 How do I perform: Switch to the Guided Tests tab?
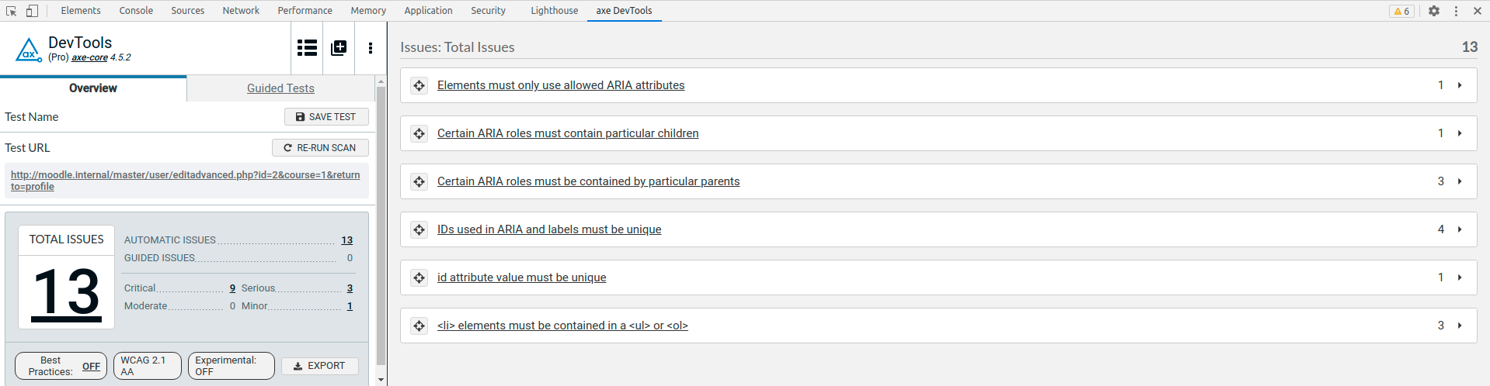pos(280,88)
